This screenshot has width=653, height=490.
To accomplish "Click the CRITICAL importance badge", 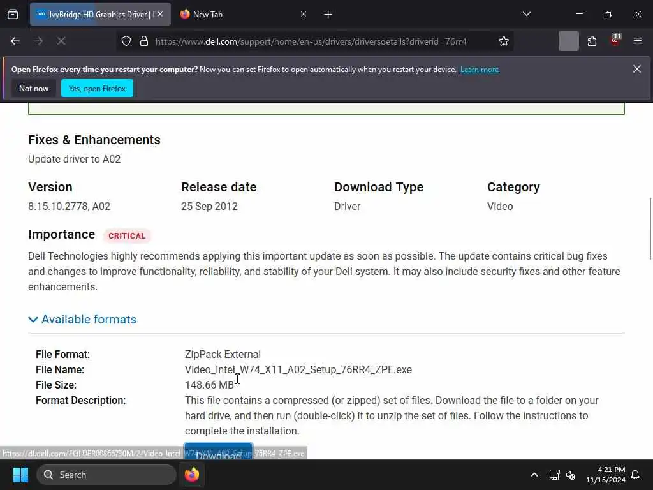I will [127, 236].
